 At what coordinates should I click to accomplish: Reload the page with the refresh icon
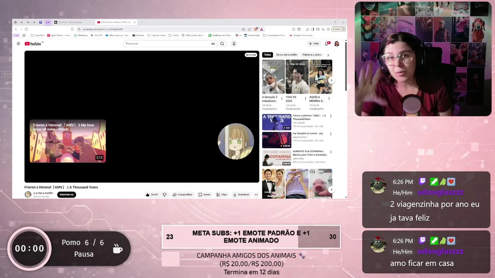point(26,29)
